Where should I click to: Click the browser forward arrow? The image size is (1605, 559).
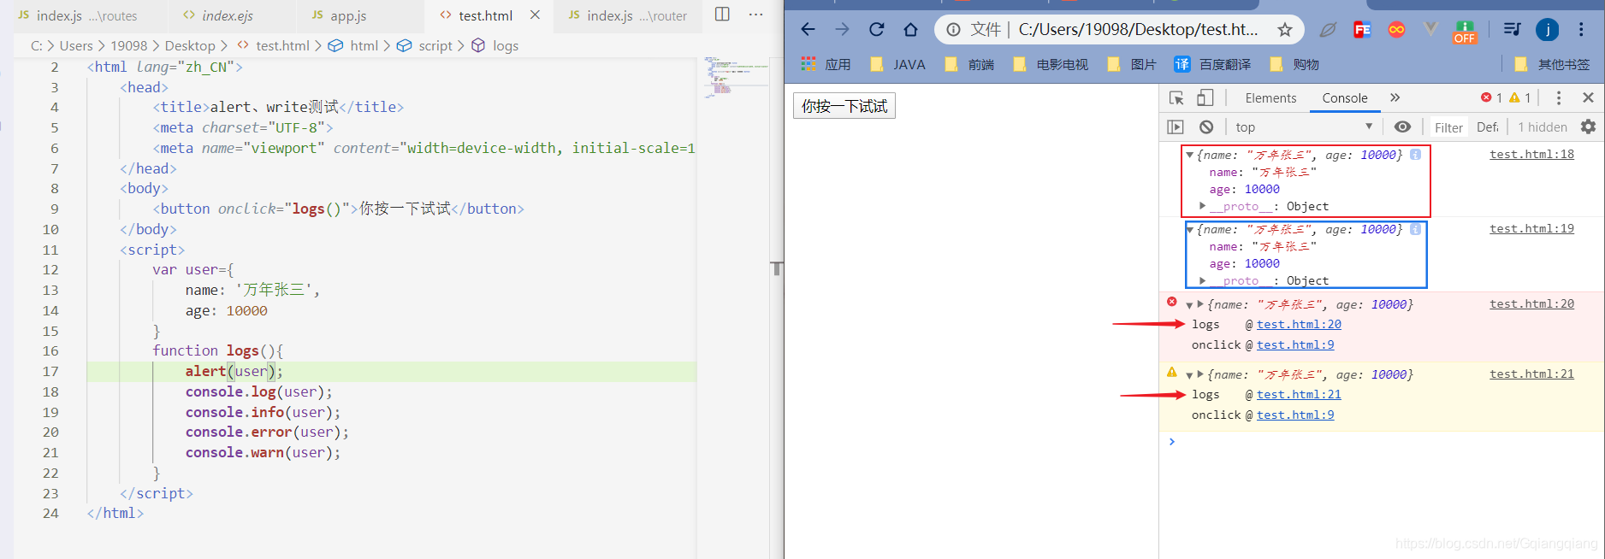pos(843,30)
